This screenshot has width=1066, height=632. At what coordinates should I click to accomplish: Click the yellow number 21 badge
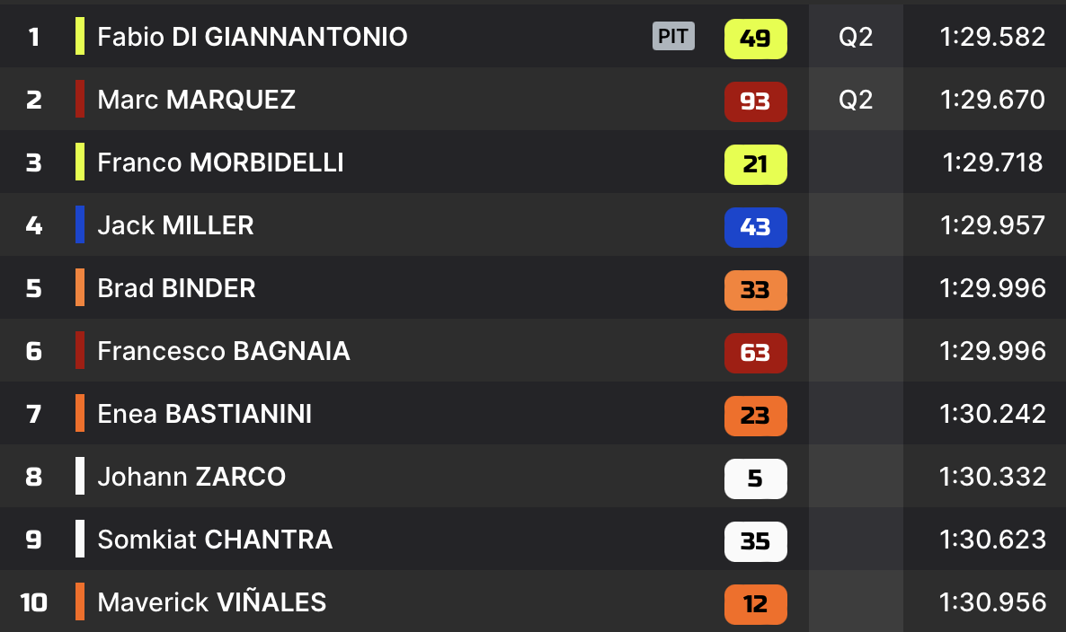755,164
